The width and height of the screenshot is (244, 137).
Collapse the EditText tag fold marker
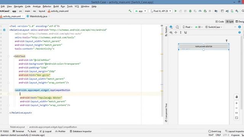[x=8, y=56]
